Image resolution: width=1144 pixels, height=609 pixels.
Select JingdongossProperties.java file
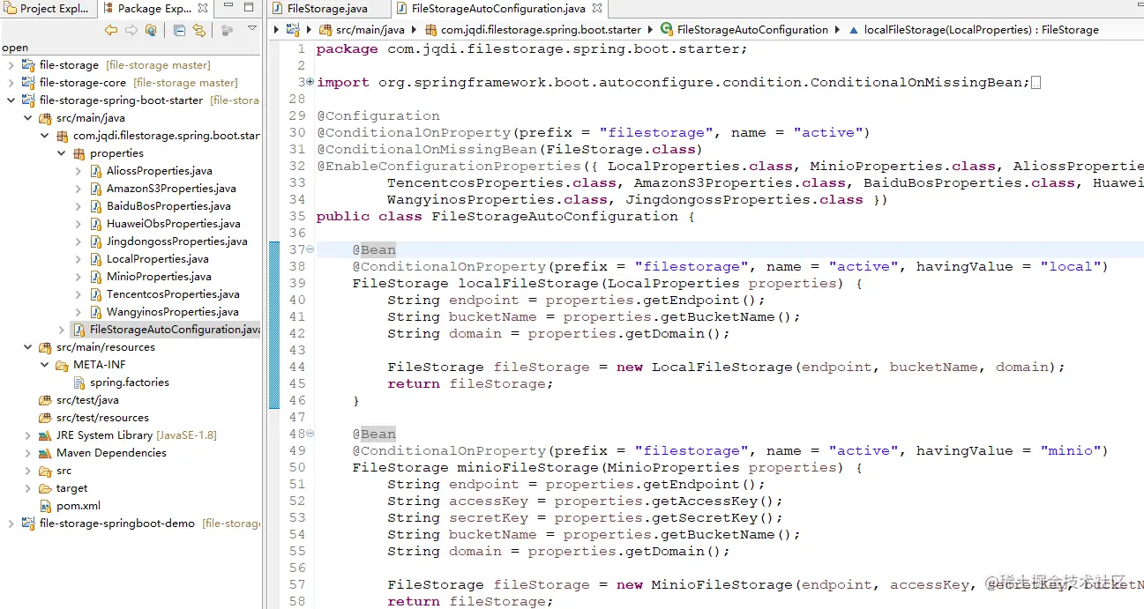168,241
